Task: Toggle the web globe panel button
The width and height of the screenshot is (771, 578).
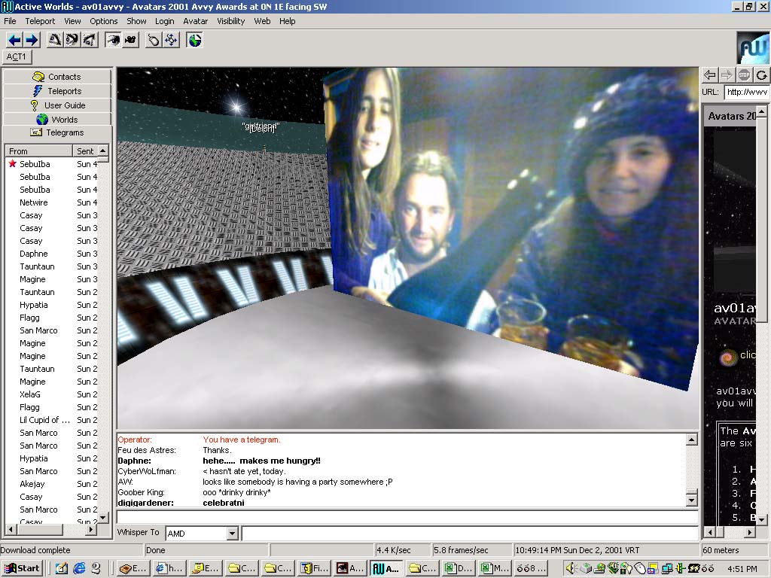Action: 195,40
